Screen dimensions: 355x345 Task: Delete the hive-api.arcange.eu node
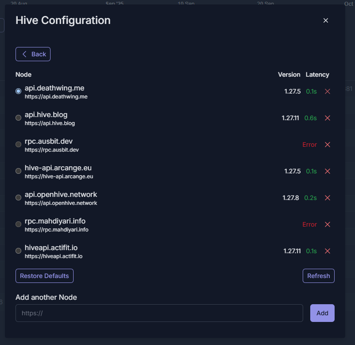(328, 171)
